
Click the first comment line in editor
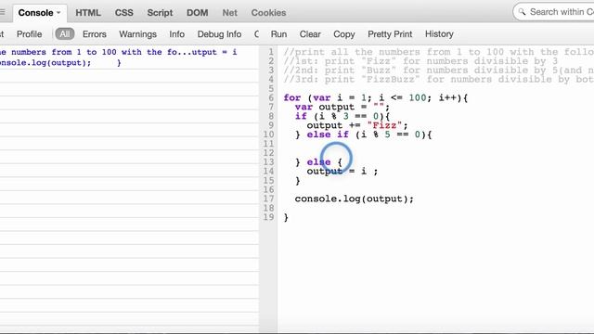(x=439, y=52)
